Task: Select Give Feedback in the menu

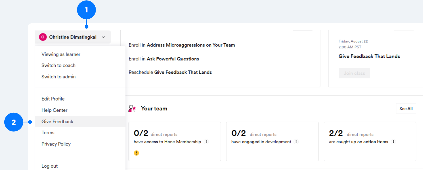Action: point(57,122)
